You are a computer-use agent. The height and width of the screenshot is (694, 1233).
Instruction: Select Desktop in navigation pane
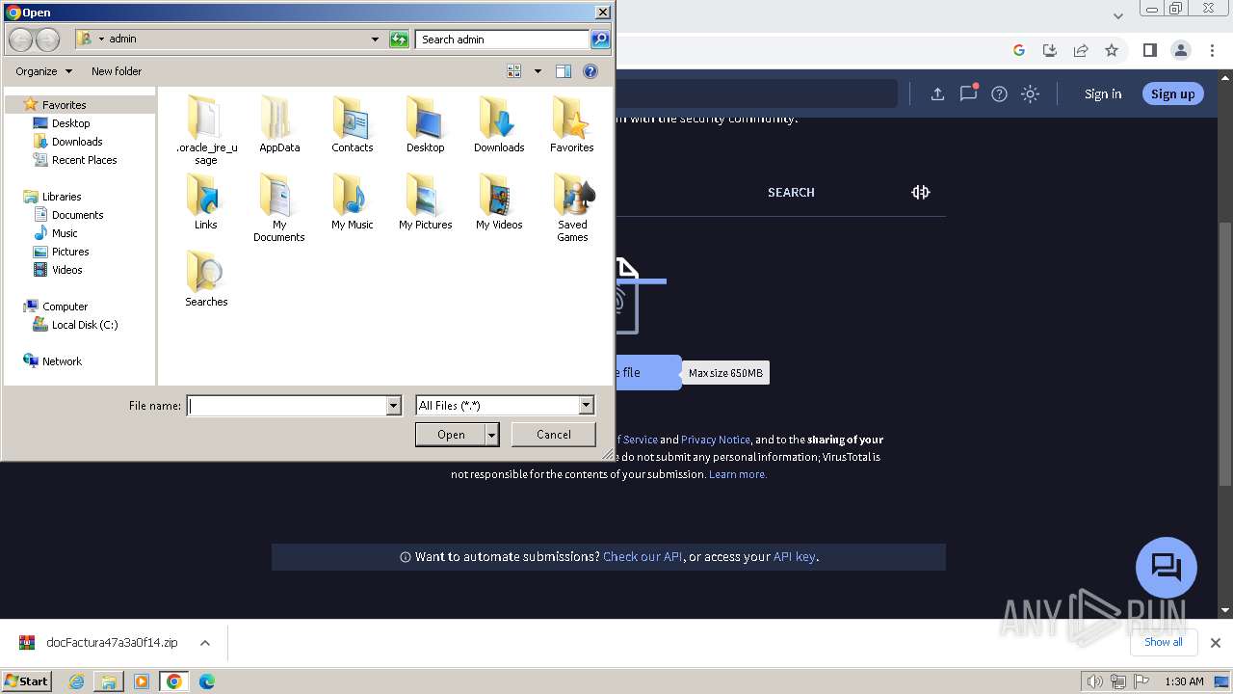tap(70, 123)
